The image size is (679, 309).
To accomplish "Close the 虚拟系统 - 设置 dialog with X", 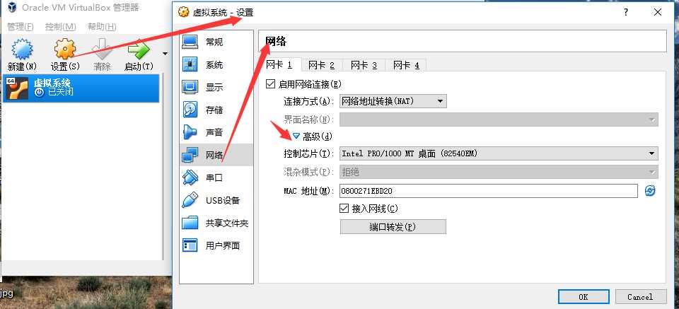I will tap(658, 13).
